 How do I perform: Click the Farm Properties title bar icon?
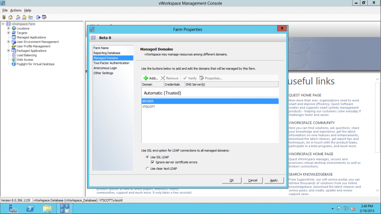pyautogui.click(x=92, y=29)
